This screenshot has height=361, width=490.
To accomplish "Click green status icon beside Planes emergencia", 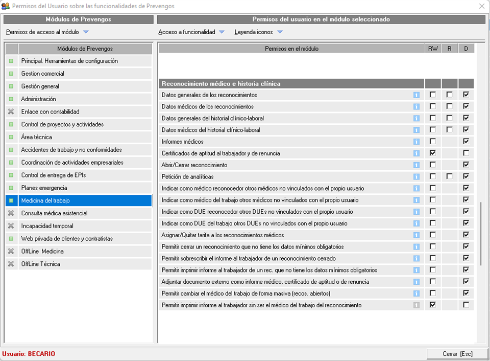I will coord(11,188).
